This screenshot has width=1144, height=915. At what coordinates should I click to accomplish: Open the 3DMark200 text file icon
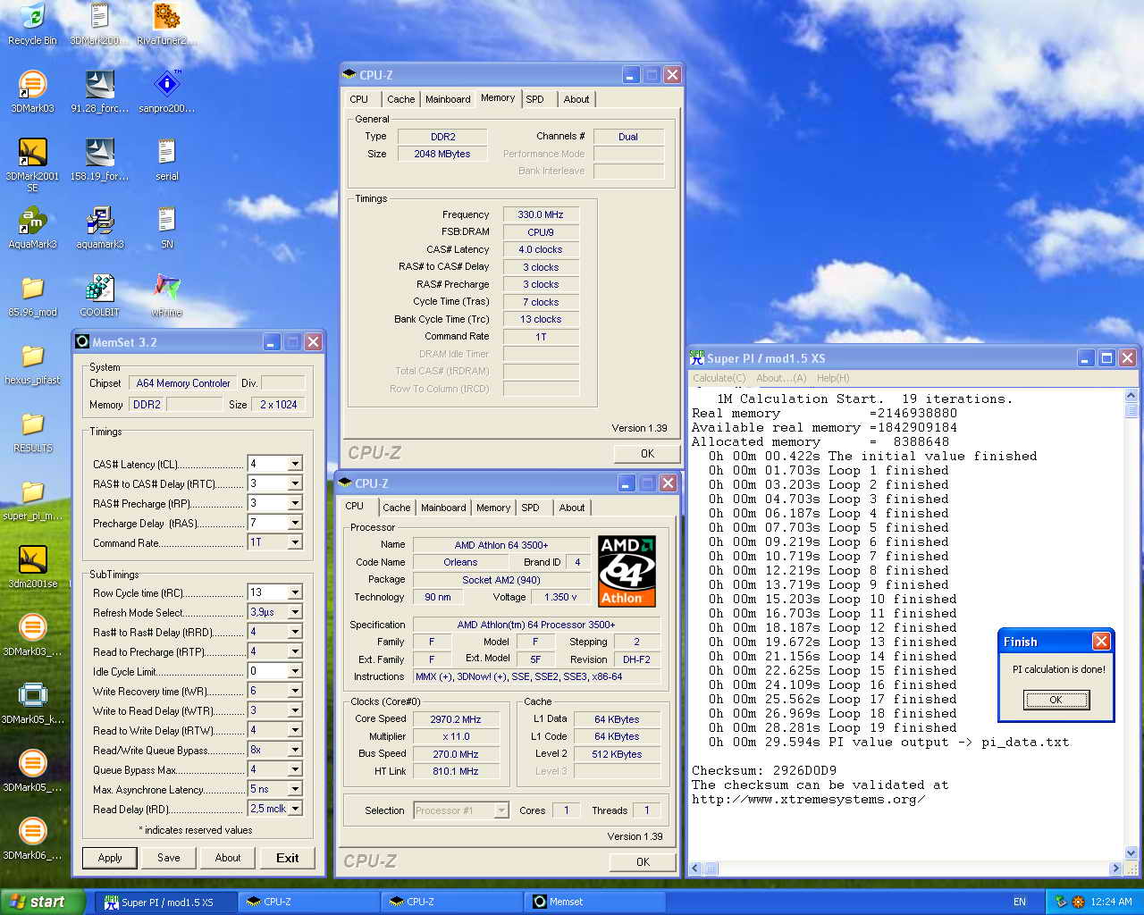click(99, 24)
